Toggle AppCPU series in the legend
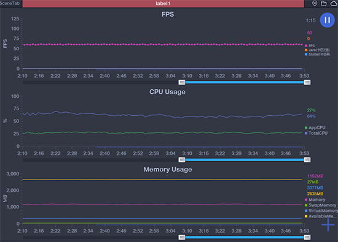The image size is (338, 242). tap(315, 127)
